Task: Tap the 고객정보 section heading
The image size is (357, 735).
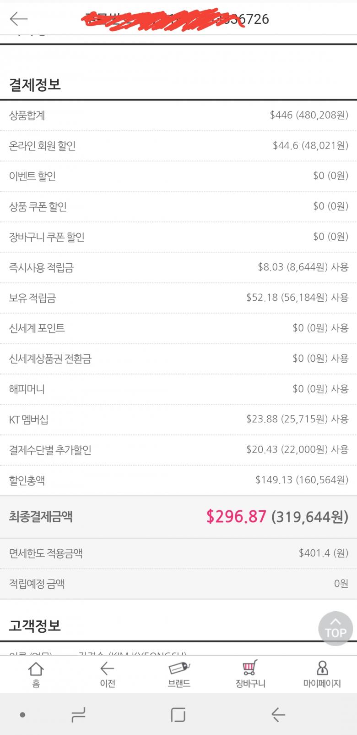Action: [x=35, y=625]
